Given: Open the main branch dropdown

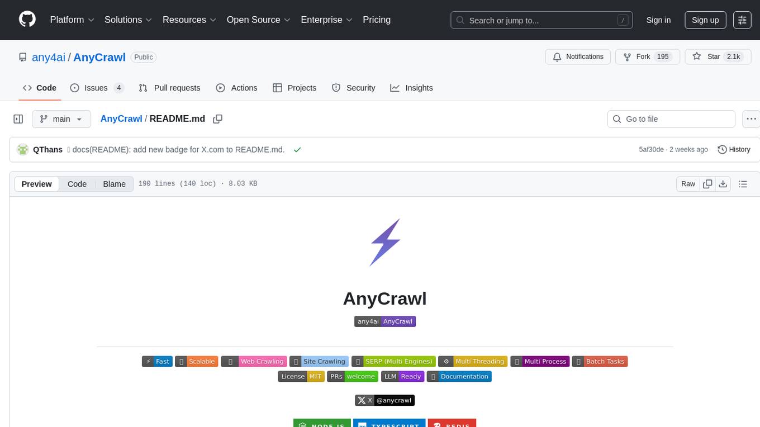Looking at the screenshot, I should [x=61, y=119].
